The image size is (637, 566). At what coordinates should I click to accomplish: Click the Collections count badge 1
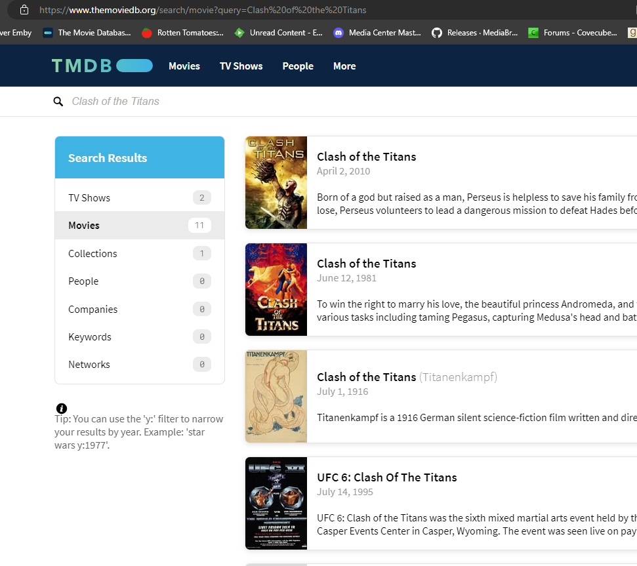[202, 253]
